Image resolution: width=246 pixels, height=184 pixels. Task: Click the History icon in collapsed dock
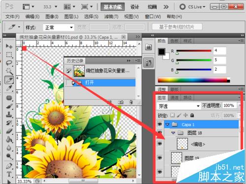click(x=149, y=62)
